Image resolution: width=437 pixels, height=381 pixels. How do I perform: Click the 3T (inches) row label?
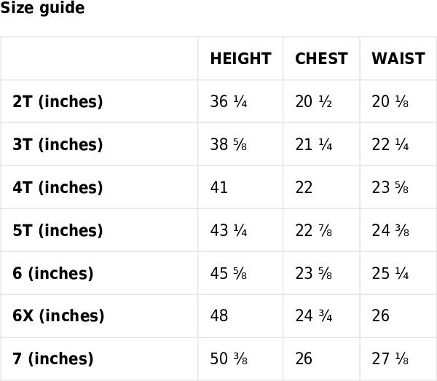tap(58, 144)
